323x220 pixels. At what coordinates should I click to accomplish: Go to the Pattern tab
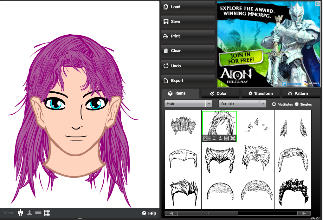click(x=298, y=93)
